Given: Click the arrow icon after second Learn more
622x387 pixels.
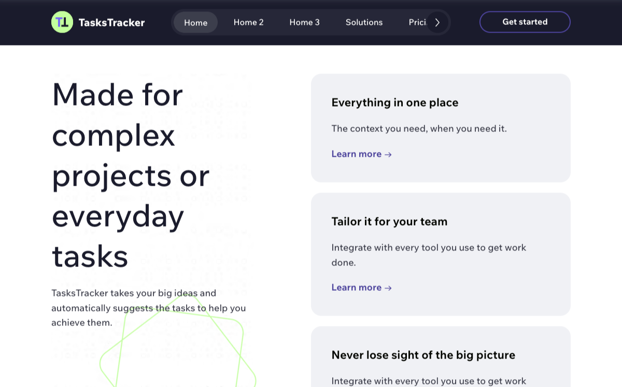Looking at the screenshot, I should point(388,288).
